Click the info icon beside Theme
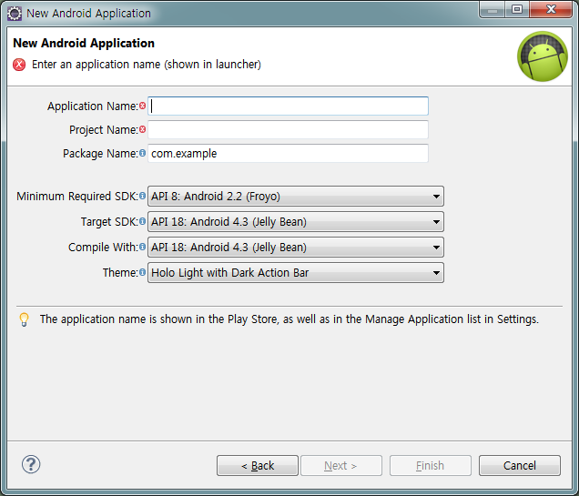This screenshot has height=496, width=579. coord(143,272)
